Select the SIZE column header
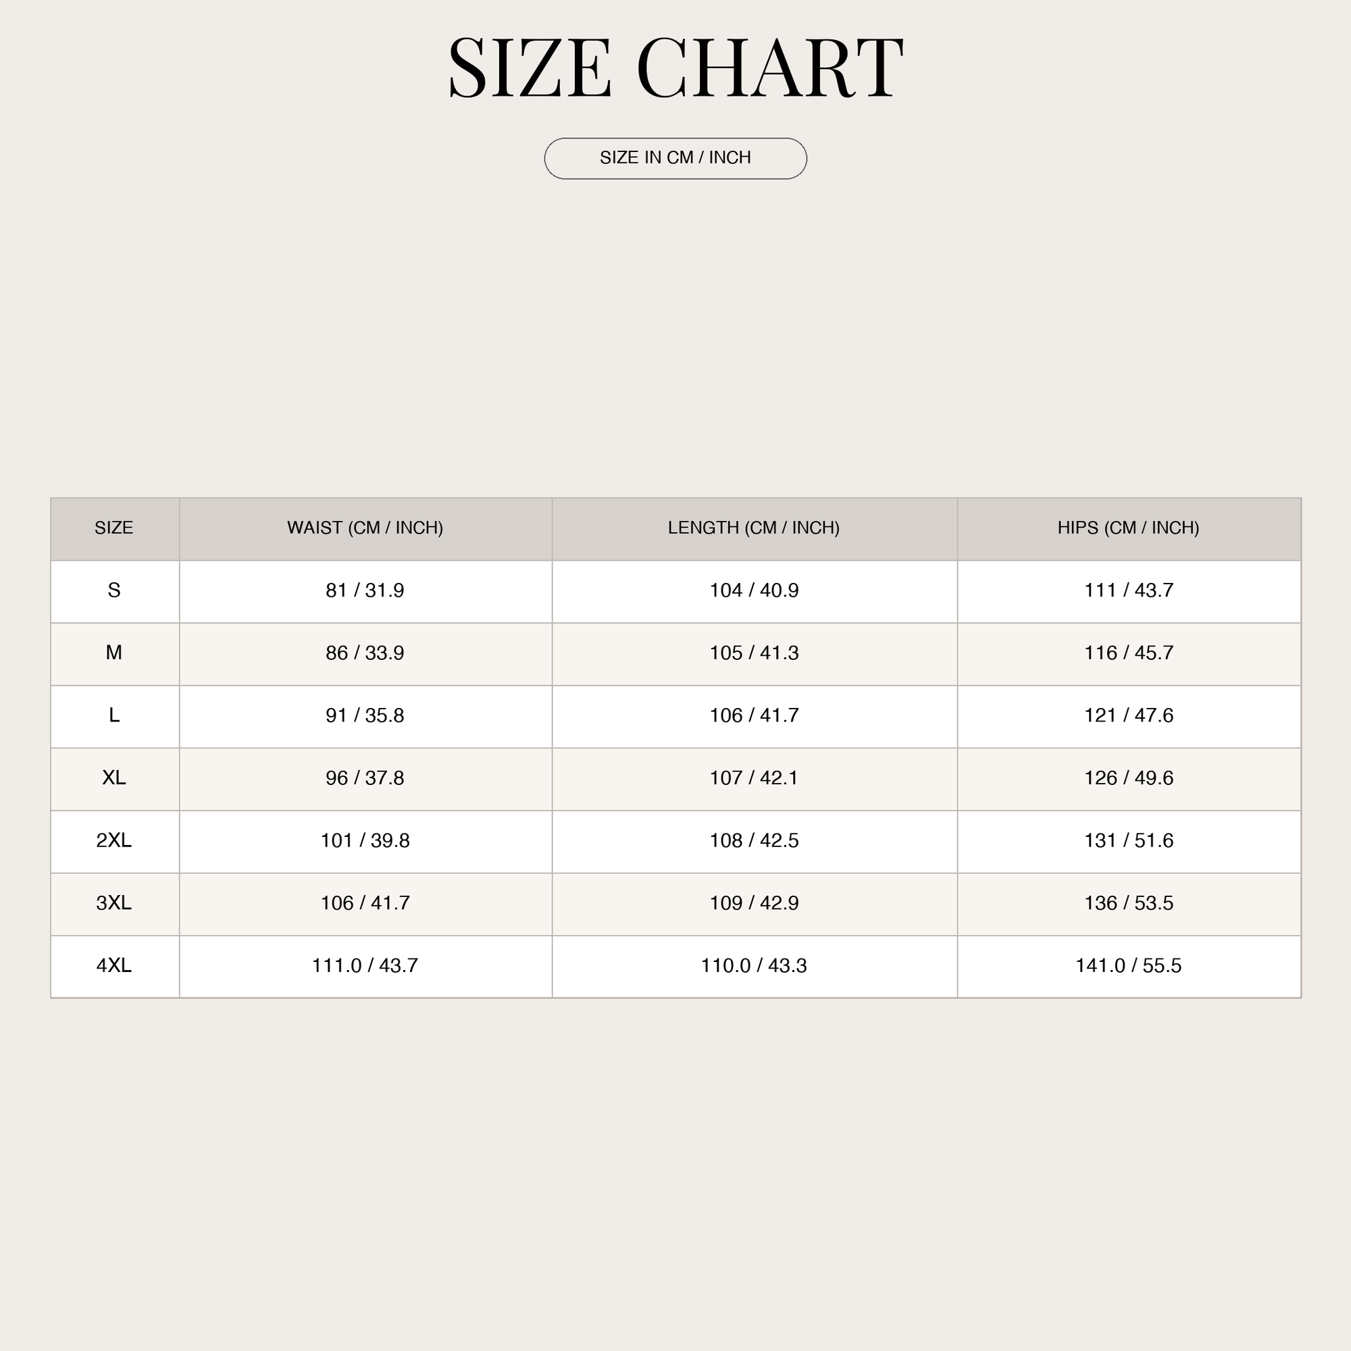 click(114, 528)
